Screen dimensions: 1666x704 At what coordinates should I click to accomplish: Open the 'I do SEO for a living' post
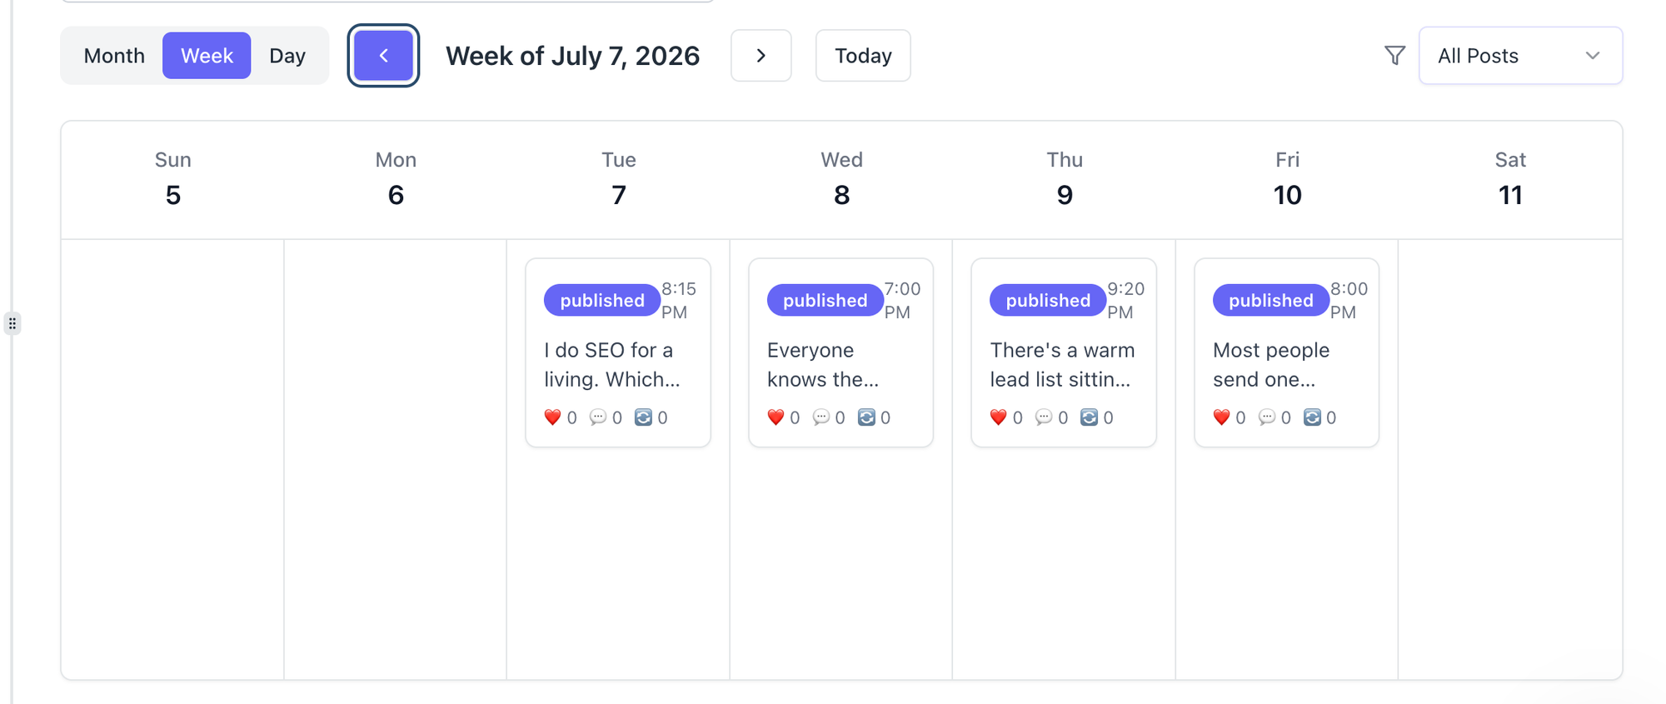click(x=618, y=352)
